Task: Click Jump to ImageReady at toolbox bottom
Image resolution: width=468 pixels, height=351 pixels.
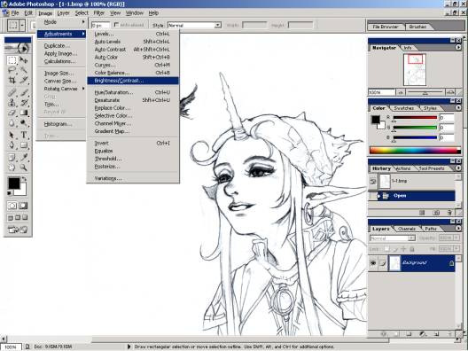Action: (18, 230)
